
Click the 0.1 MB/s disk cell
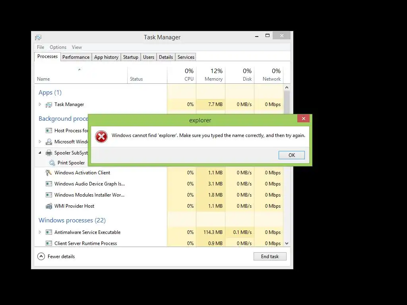(x=240, y=232)
